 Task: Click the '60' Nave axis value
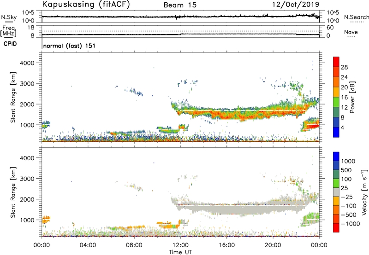tap(330, 28)
